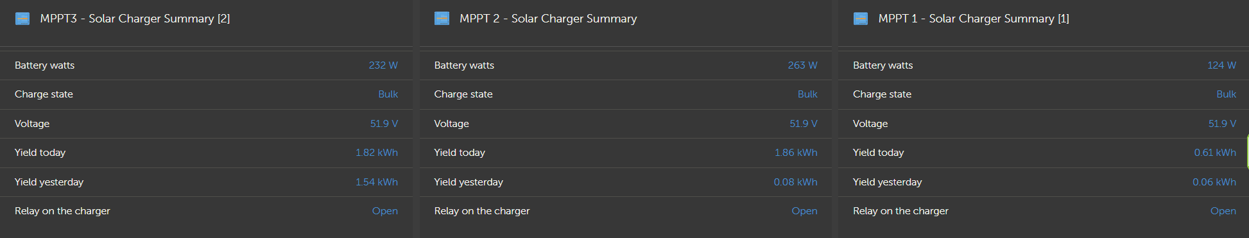Click MPPT 2 Bulk charge state value
Image resolution: width=1249 pixels, height=238 pixels.
click(807, 94)
